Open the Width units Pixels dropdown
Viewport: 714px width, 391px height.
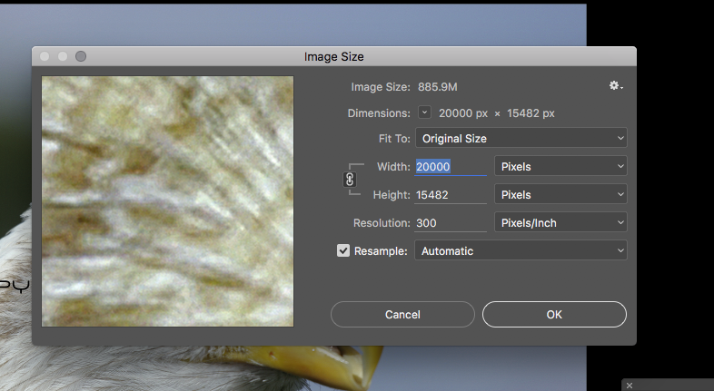(x=560, y=166)
